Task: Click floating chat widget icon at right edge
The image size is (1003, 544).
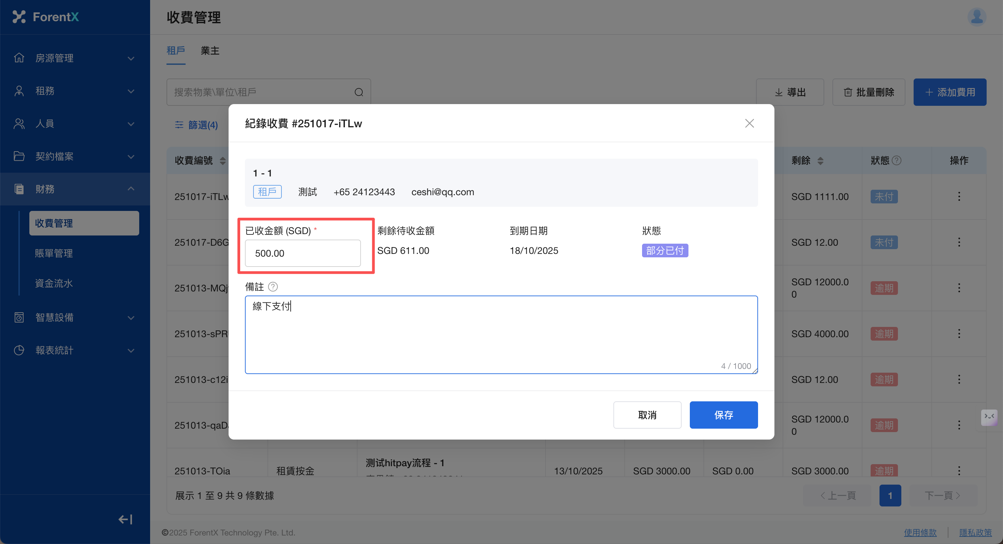Action: [x=989, y=417]
